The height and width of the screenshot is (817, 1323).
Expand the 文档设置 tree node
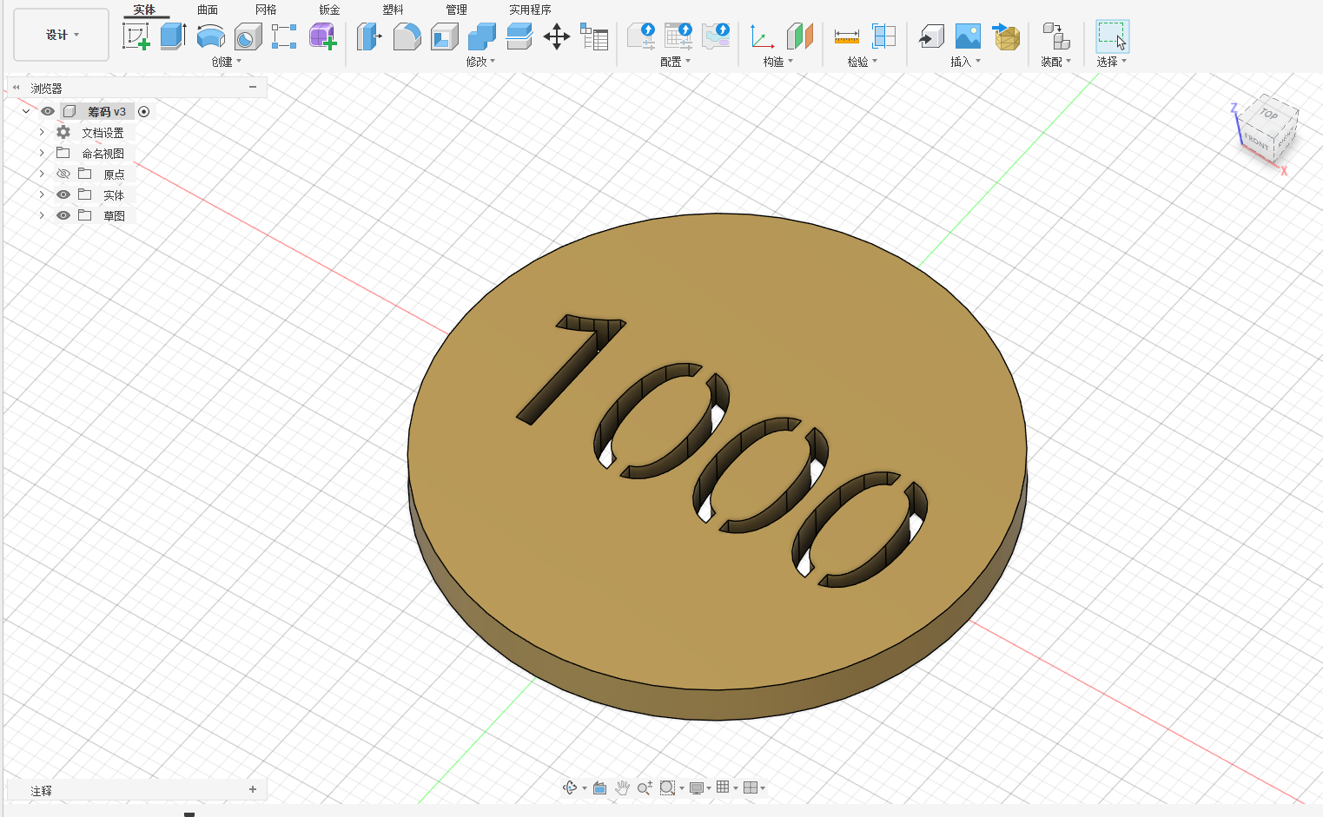tap(41, 132)
